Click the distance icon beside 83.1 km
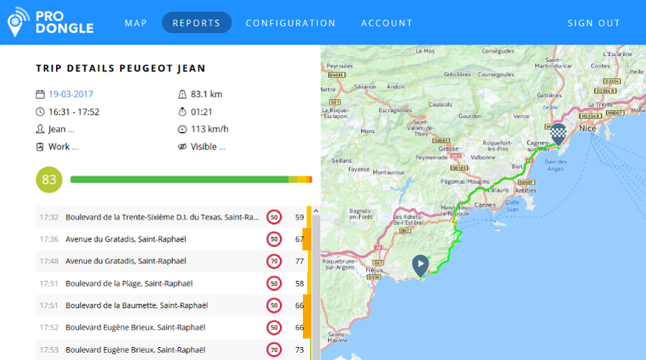The width and height of the screenshot is (646, 360). point(182,94)
